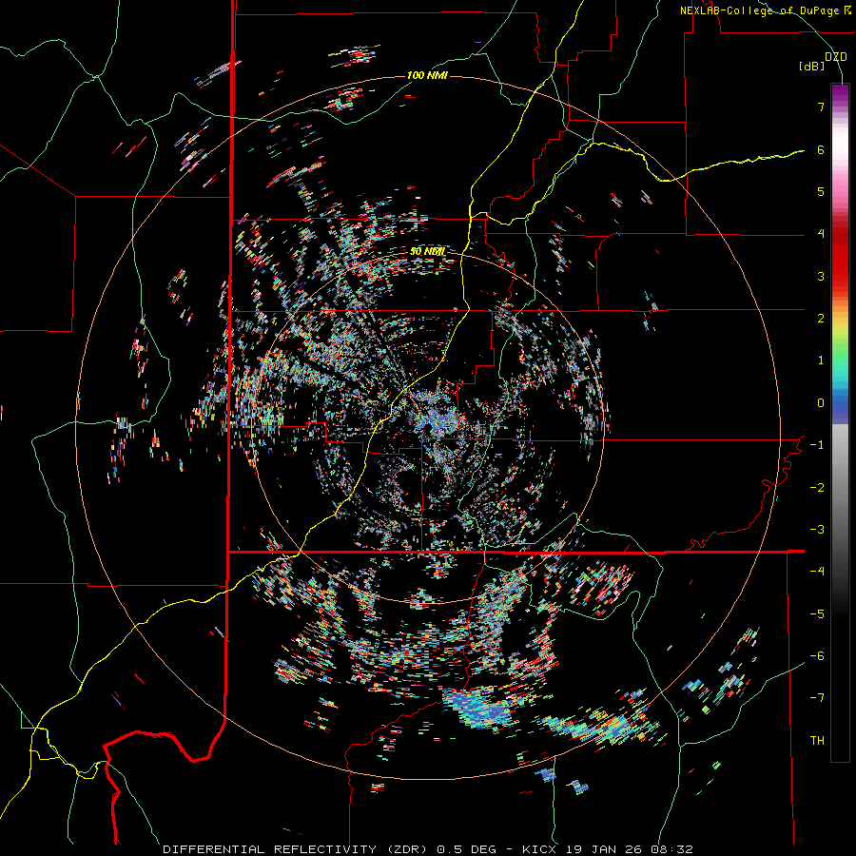This screenshot has height=856, width=856.
Task: Click the 50 NMI range ring label
Action: 427,251
